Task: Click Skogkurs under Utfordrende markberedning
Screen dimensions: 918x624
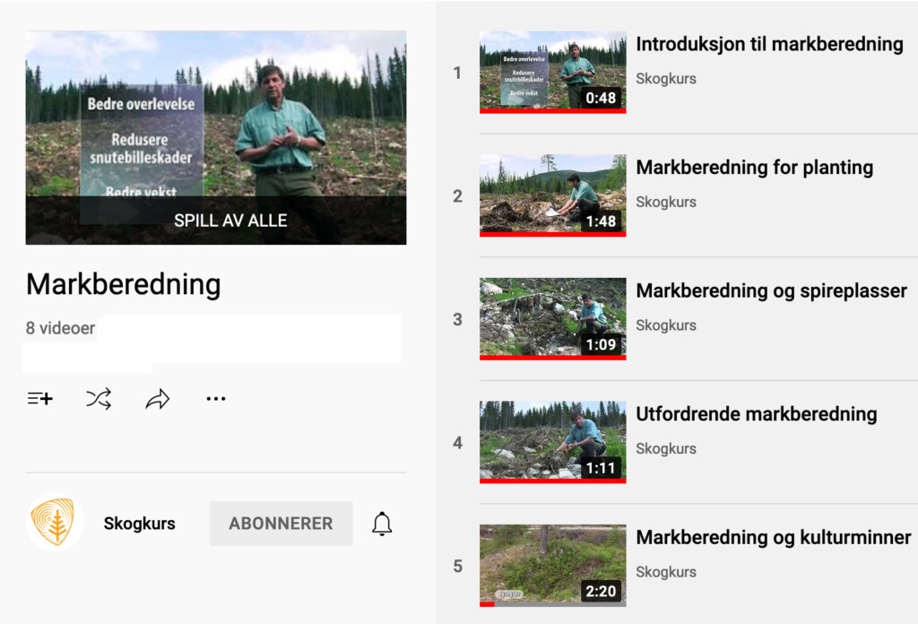Action: click(x=666, y=449)
